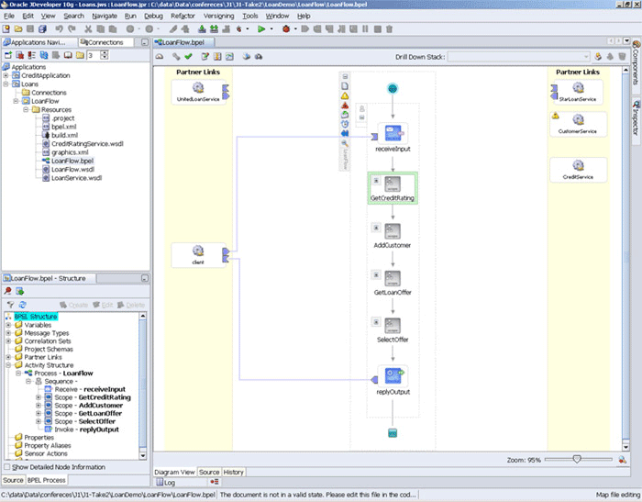Viewport: 642px width, 502px height.
Task: Enable Show Detailed Node Information checkbox
Action: tap(7, 467)
